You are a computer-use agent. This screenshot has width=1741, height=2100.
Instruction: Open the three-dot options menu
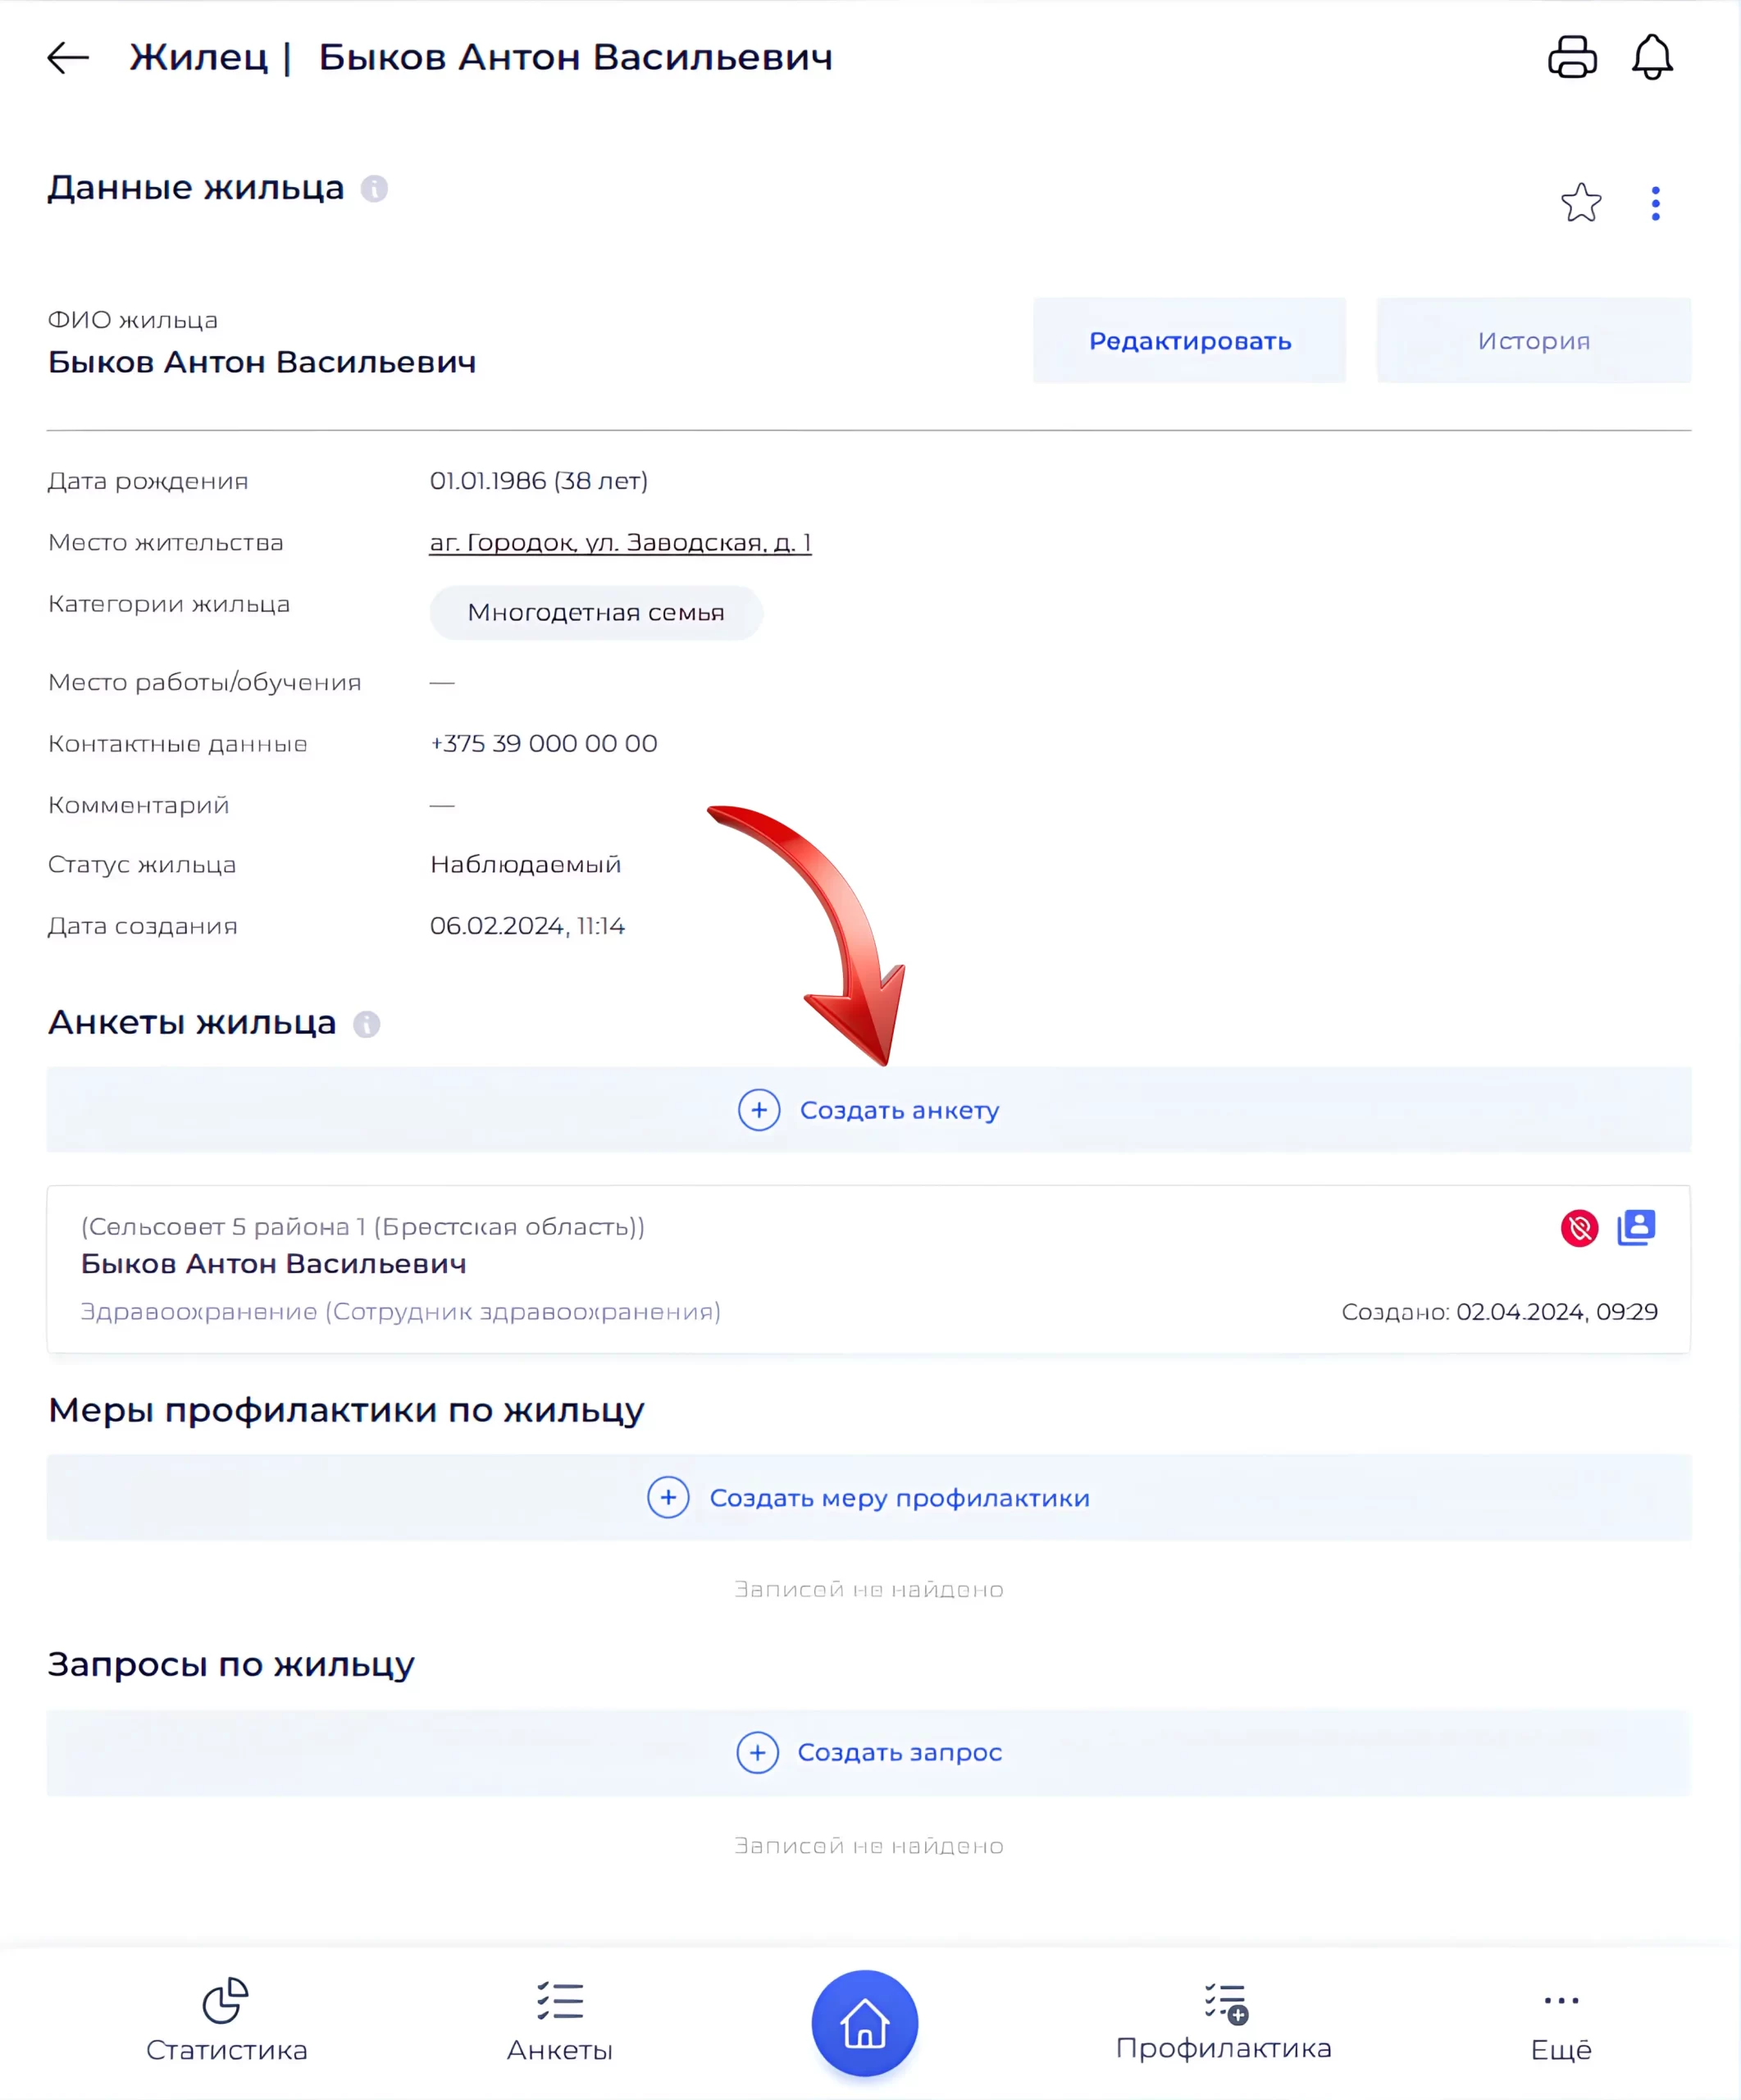[1655, 203]
